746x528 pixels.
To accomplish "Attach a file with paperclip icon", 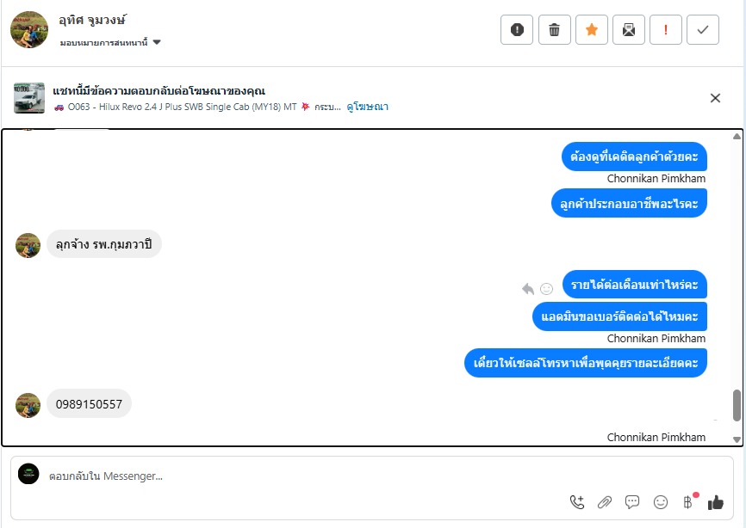I will 605,502.
